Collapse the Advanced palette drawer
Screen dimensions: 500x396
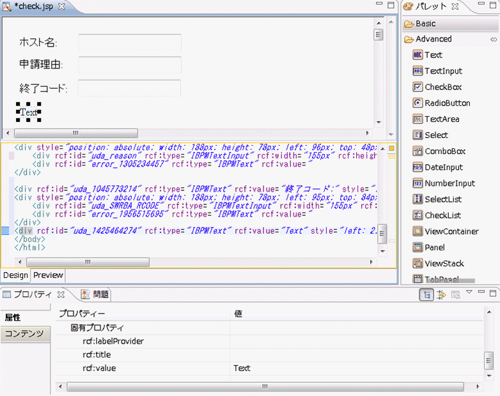tap(433, 39)
